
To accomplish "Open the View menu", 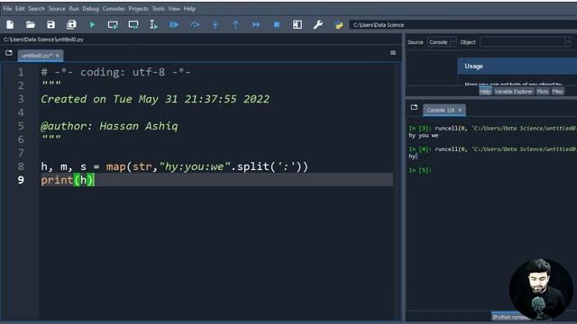I will 174,8.
